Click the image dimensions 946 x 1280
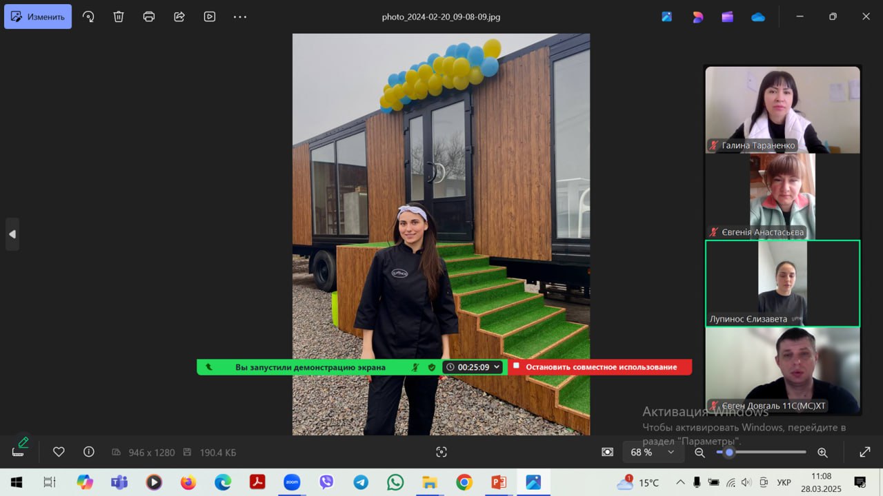Image resolution: width=883 pixels, height=496 pixels. point(152,453)
